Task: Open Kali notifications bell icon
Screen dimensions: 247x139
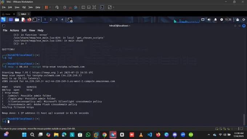Action: (215, 20)
